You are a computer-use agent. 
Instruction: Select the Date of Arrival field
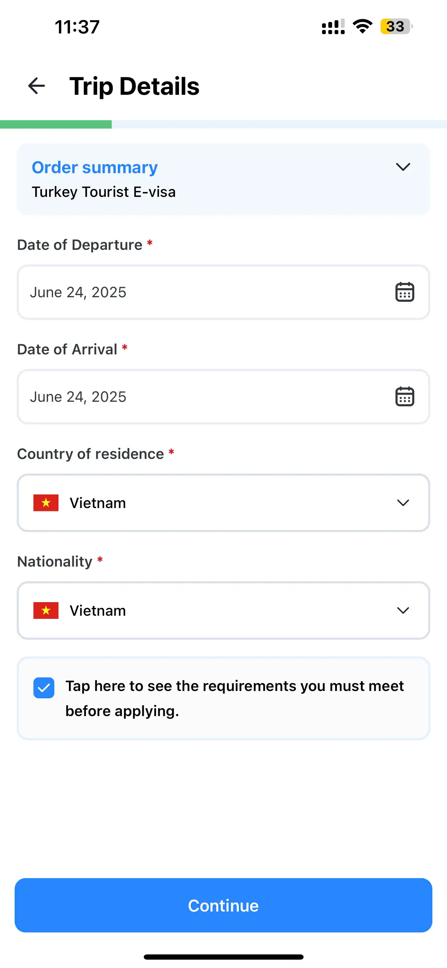coord(203,397)
